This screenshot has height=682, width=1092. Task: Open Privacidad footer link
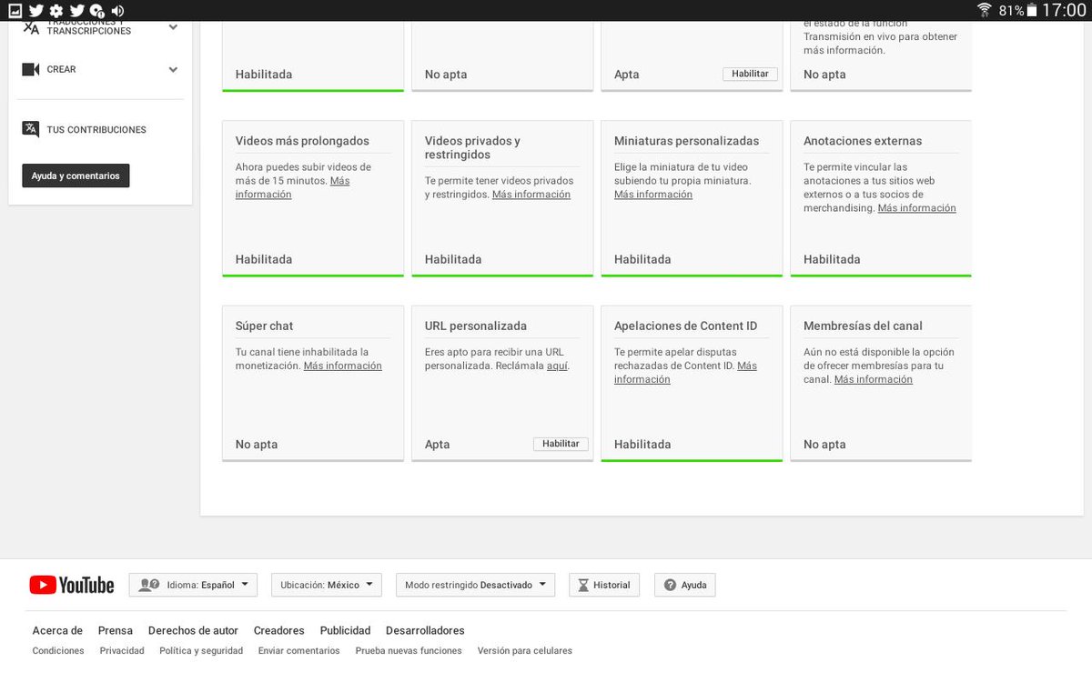[x=122, y=651]
